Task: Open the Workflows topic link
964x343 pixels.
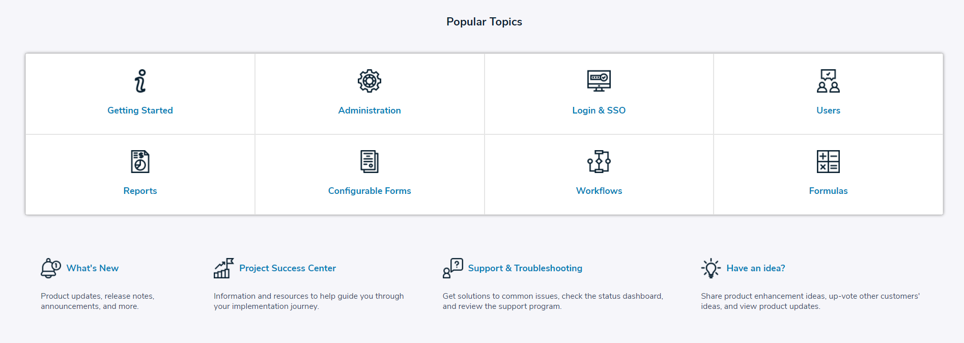Action: click(x=599, y=191)
